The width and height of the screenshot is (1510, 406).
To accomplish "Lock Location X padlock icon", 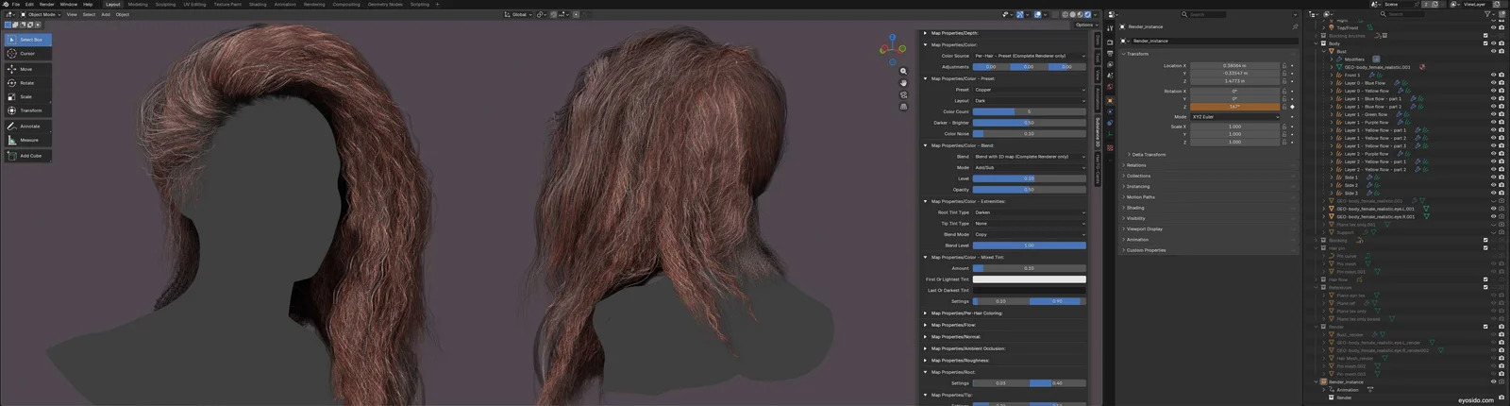I will 1283,66.
